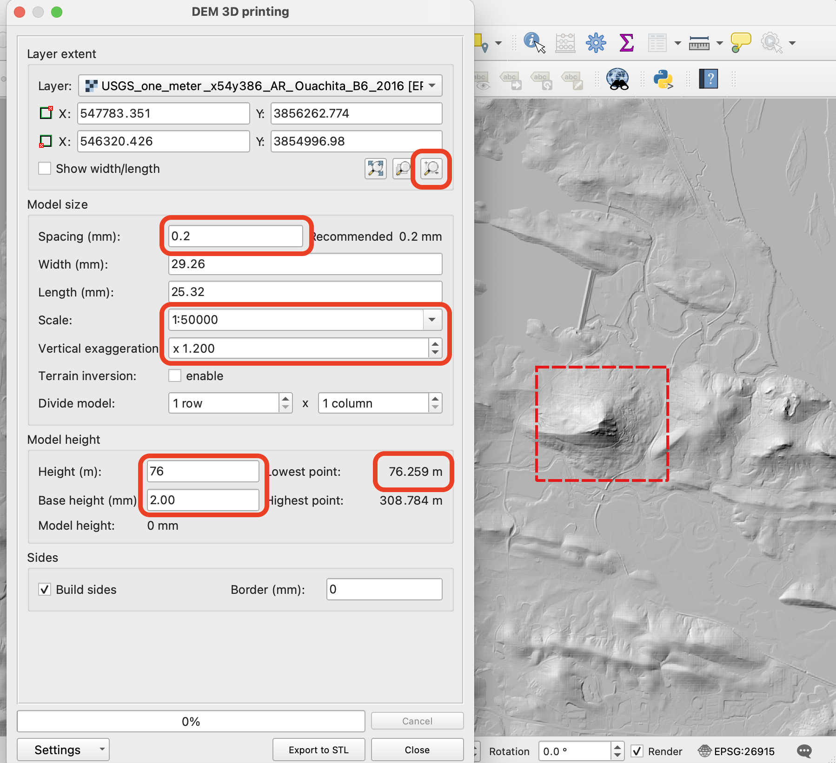Move label tool with arrow icon

[x=511, y=80]
